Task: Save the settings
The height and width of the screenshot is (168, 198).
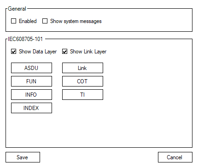Action: (x=23, y=157)
